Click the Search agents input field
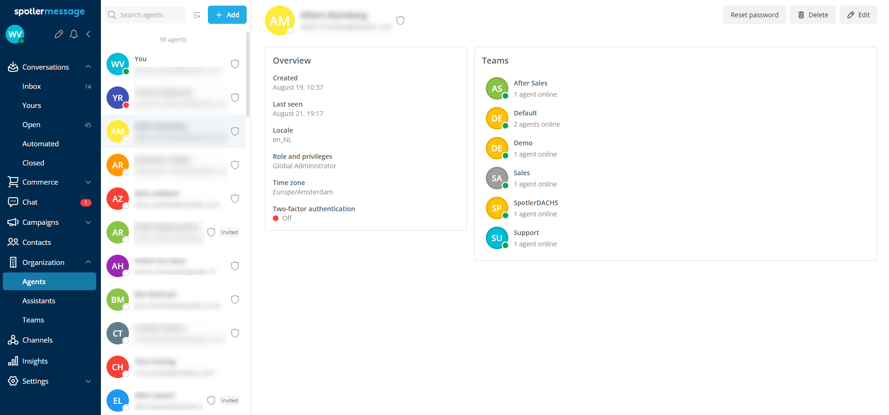The image size is (889, 415). (150, 15)
